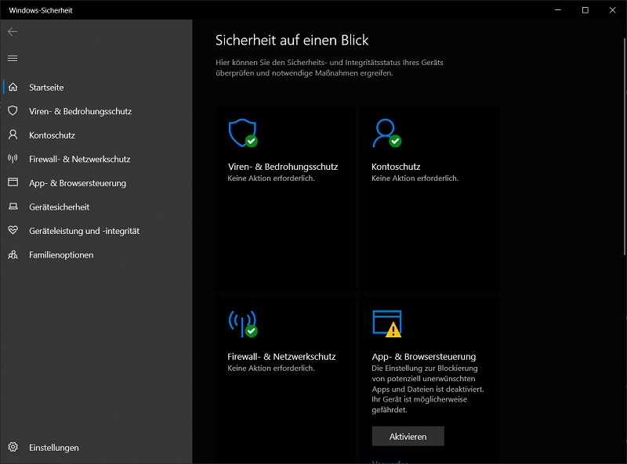Image resolution: width=627 pixels, height=464 pixels.
Task: Click the heart icon beside Geräteleistung und -integrität
Action: tap(13, 230)
